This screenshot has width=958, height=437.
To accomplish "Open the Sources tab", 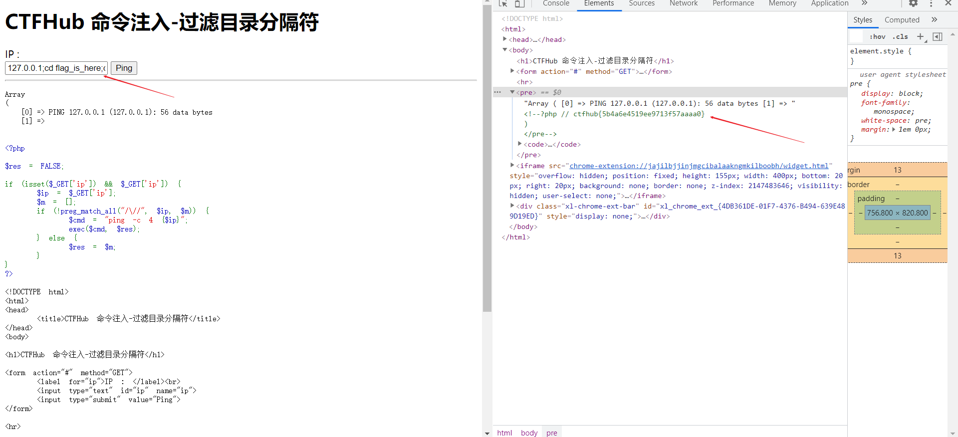I will click(x=642, y=3).
